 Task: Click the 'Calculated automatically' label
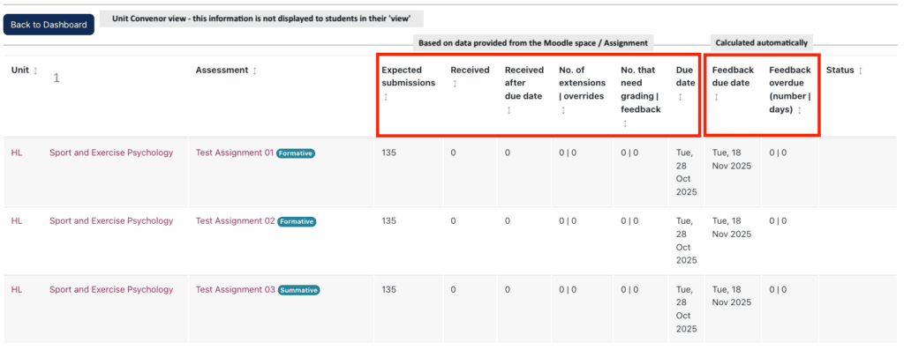pyautogui.click(x=762, y=42)
